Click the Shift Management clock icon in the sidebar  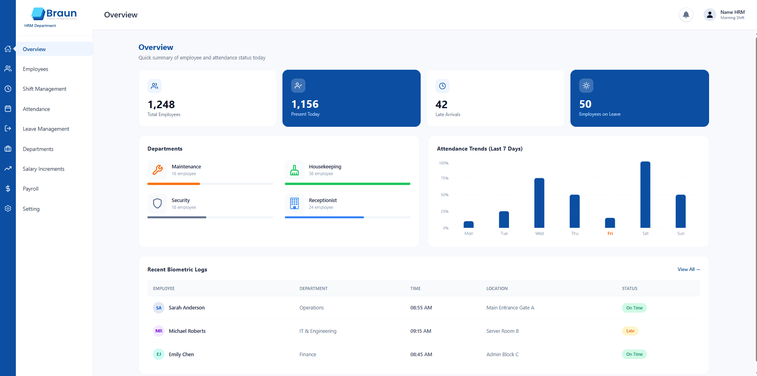coord(8,89)
